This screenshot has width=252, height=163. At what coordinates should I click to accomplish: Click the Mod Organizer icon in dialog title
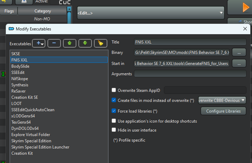click(11, 29)
